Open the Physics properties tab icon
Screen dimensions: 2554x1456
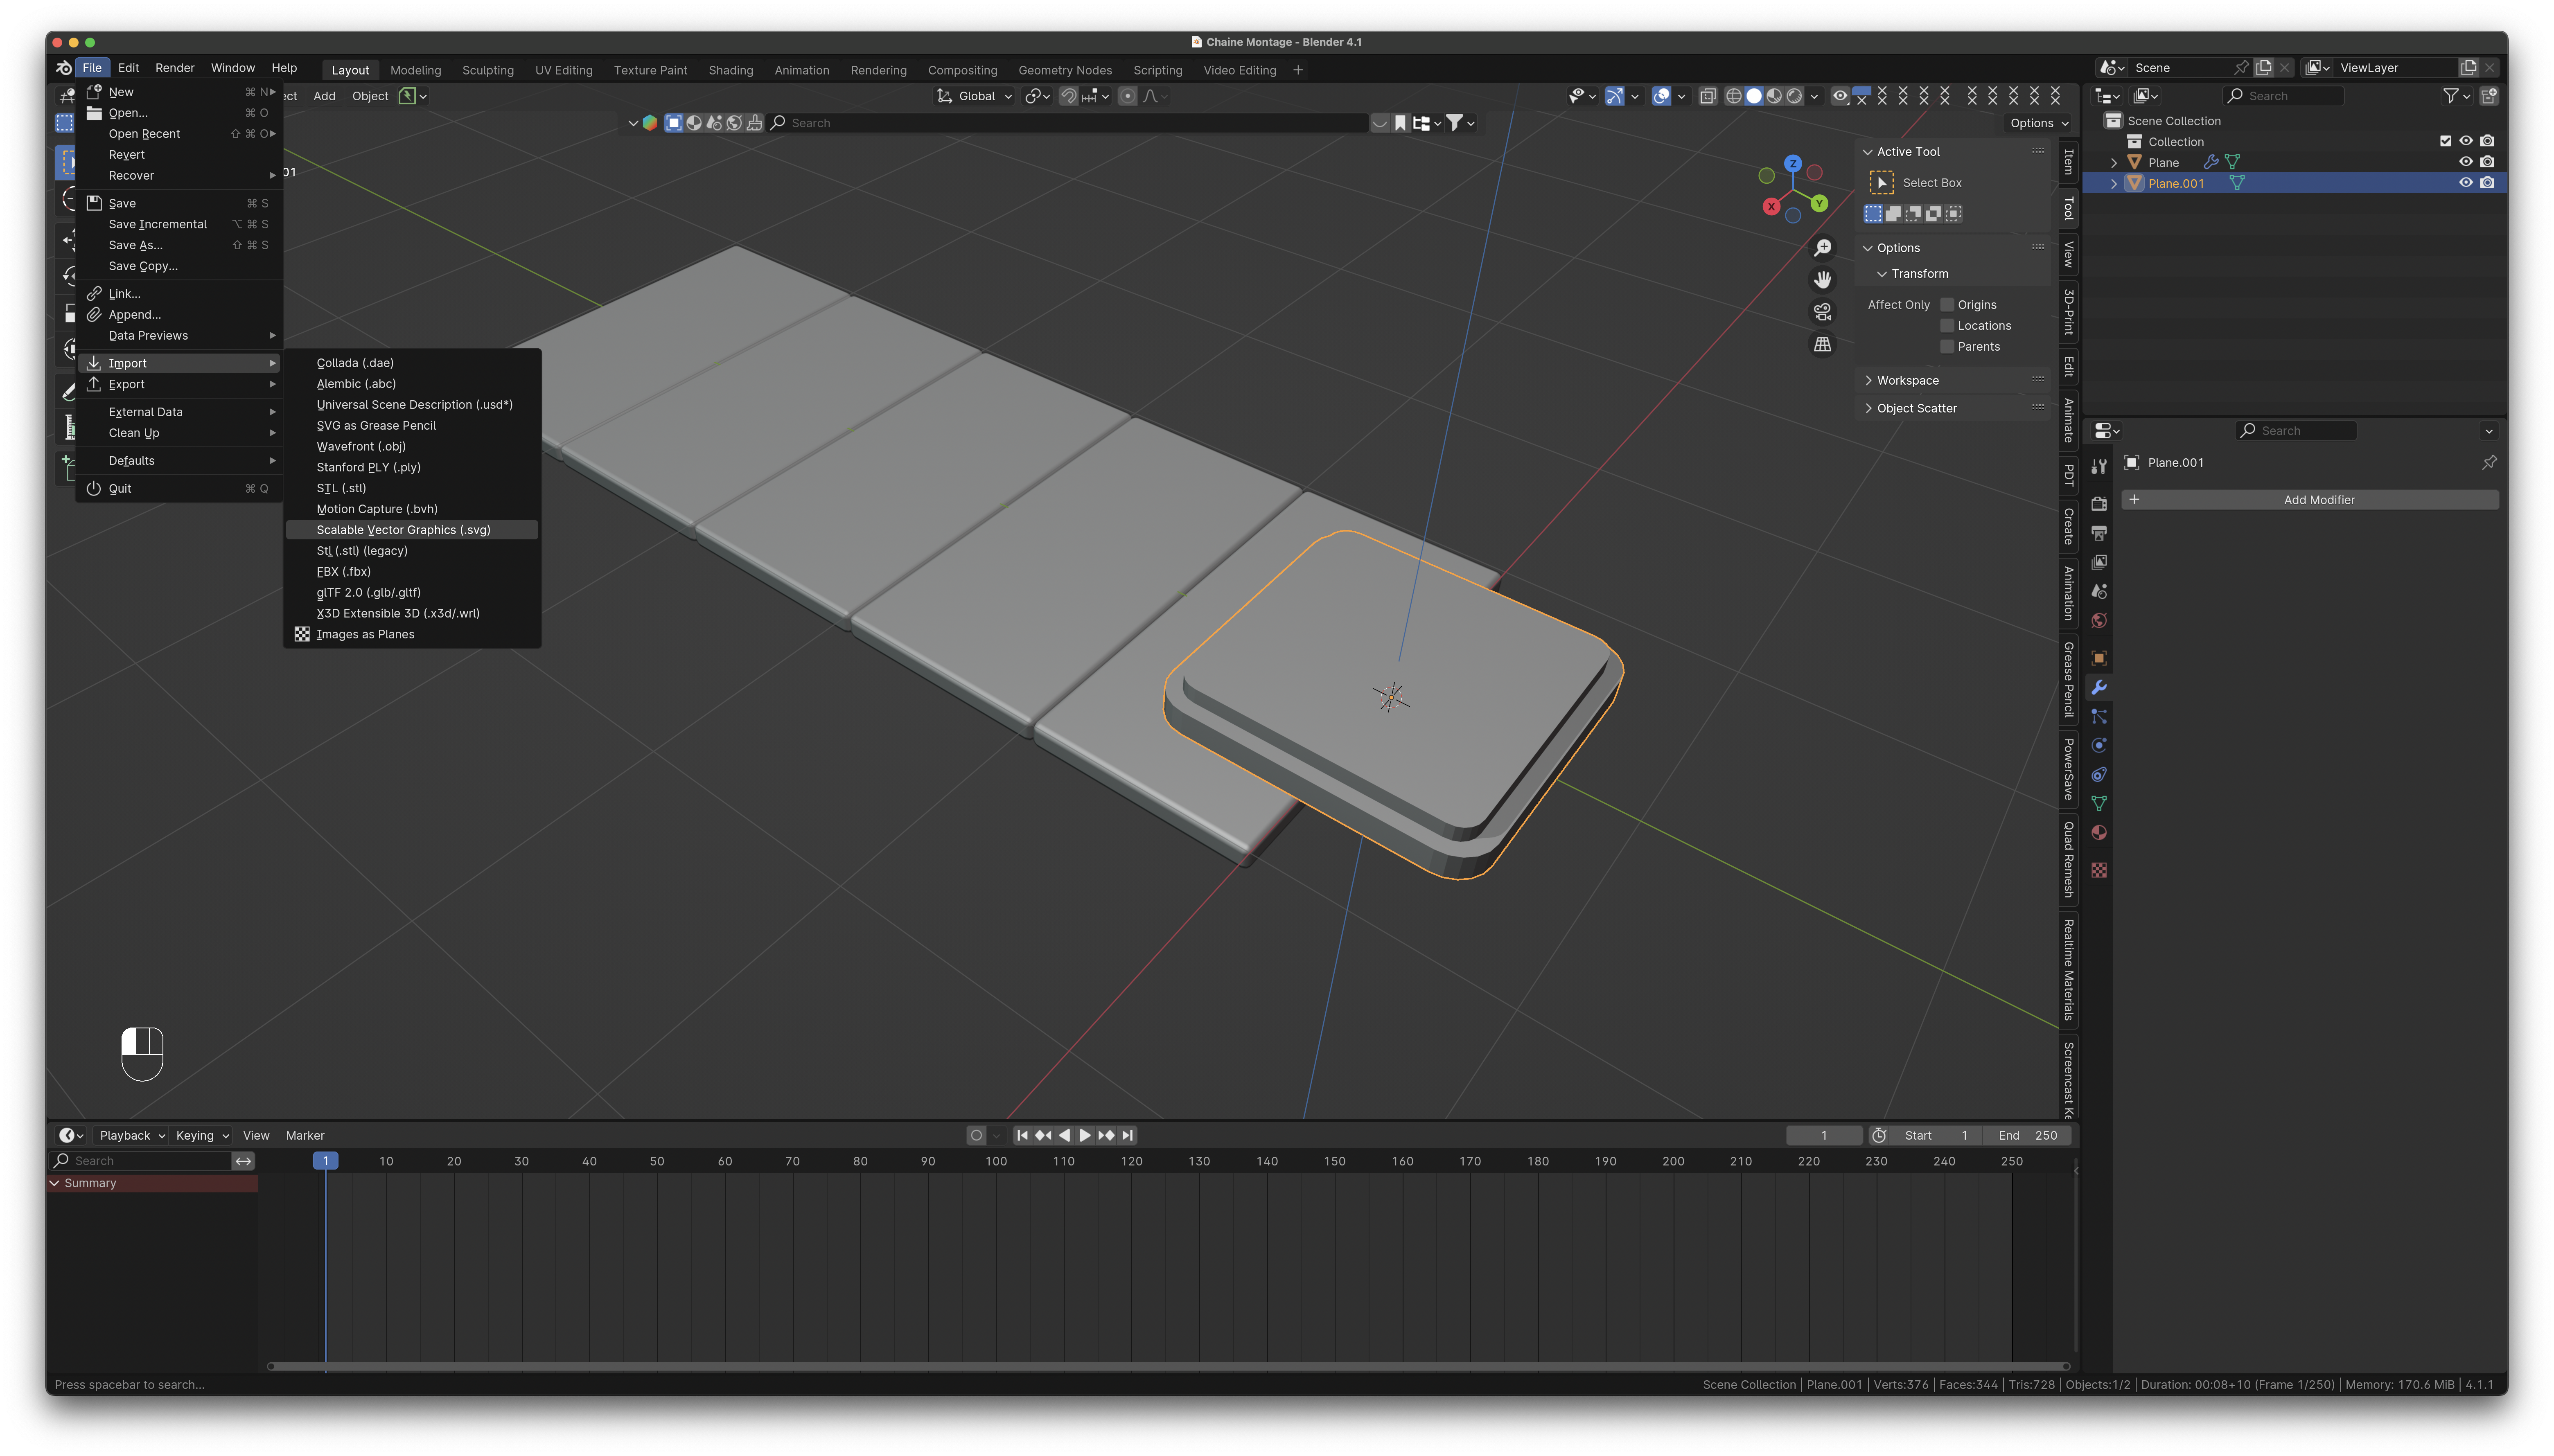pyautogui.click(x=2099, y=745)
